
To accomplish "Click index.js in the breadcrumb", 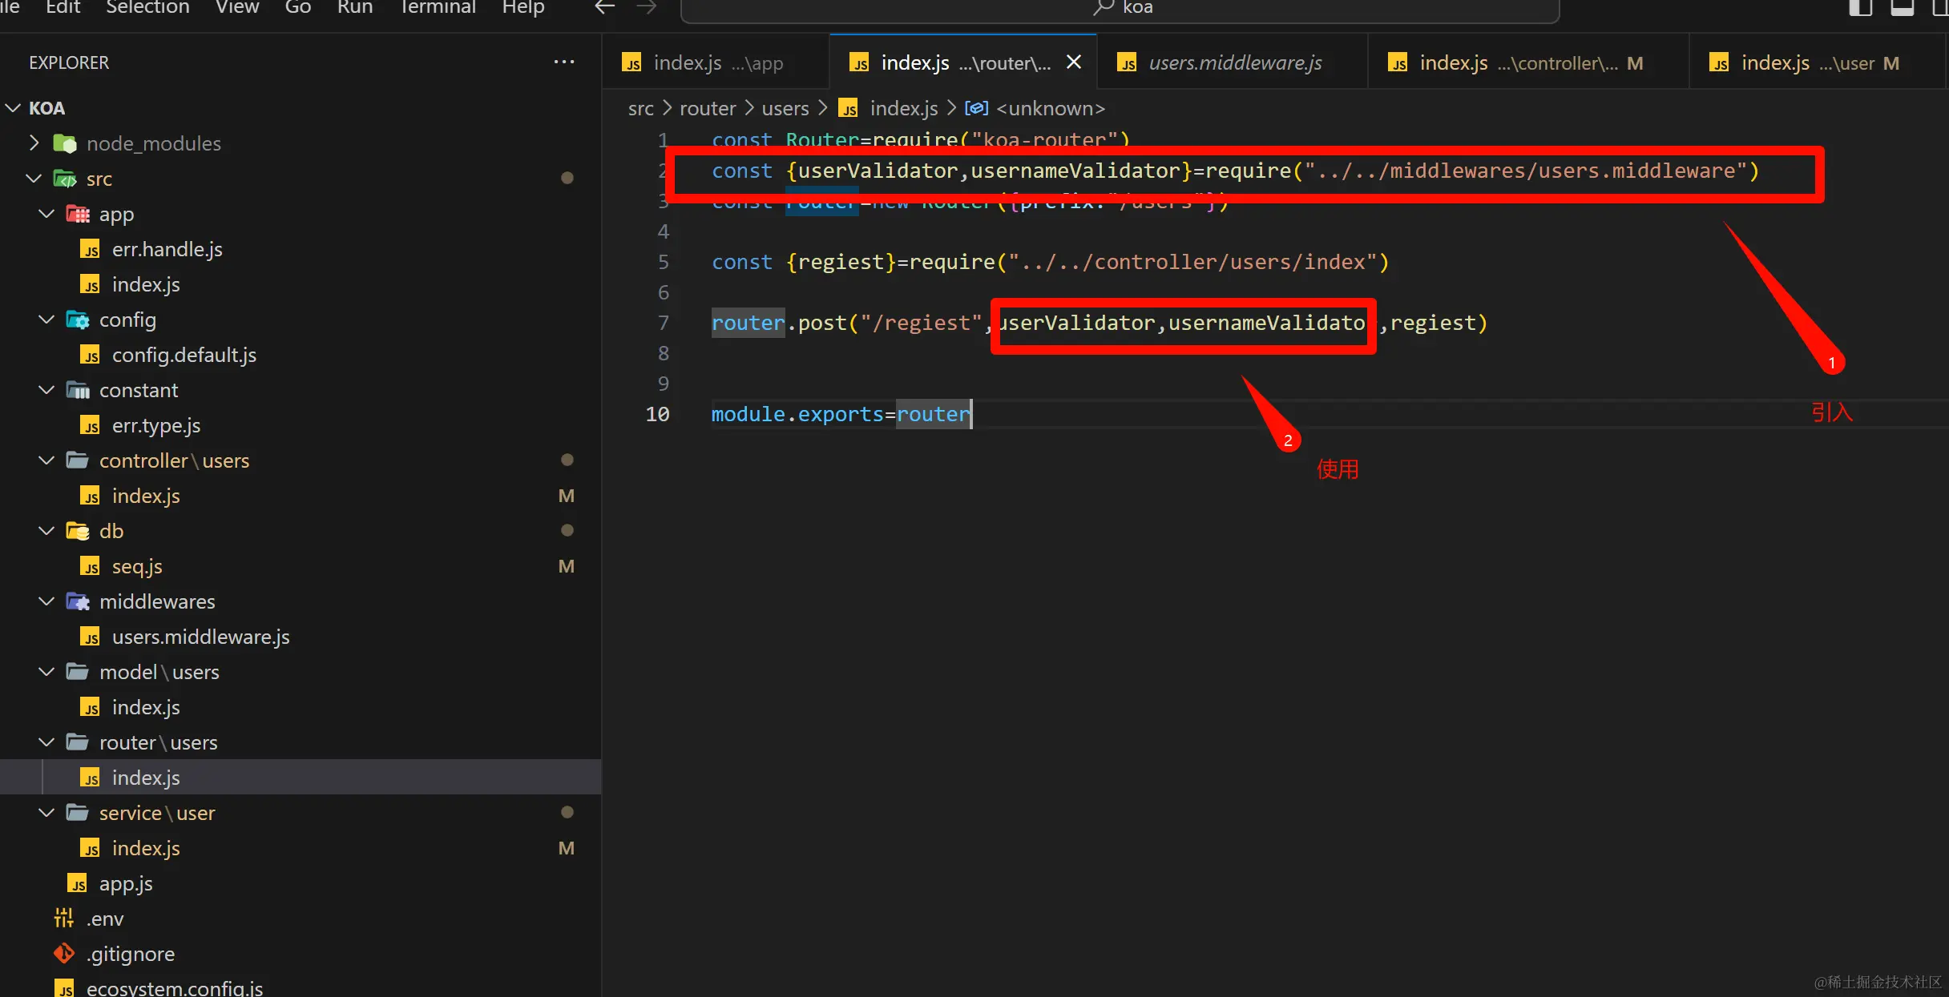I will click(x=904, y=108).
